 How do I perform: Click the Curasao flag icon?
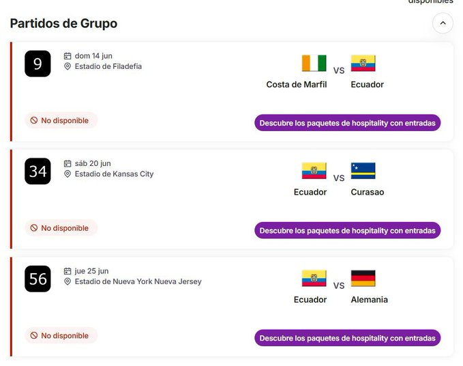tap(363, 171)
